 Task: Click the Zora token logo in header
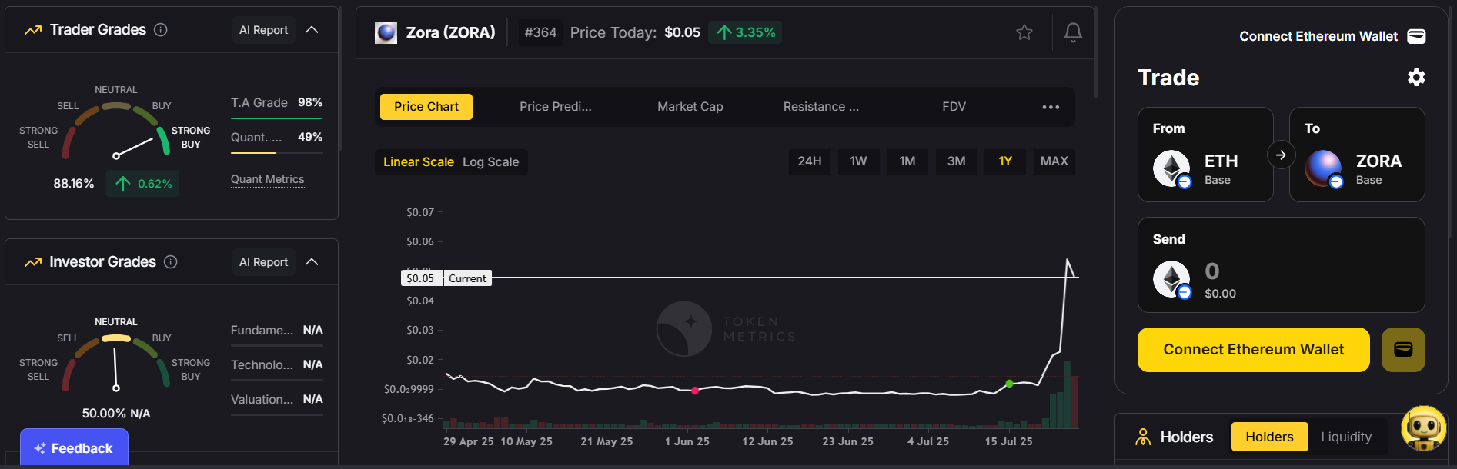click(x=386, y=32)
